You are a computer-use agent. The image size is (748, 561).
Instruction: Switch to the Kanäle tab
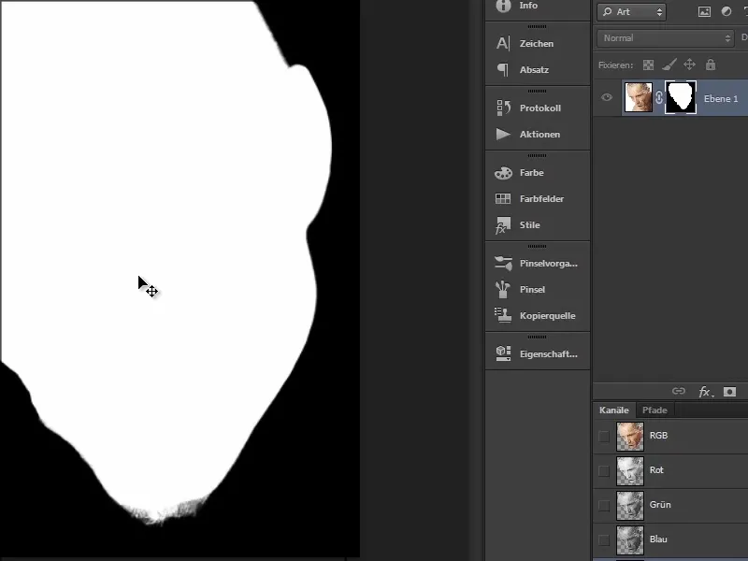click(614, 410)
